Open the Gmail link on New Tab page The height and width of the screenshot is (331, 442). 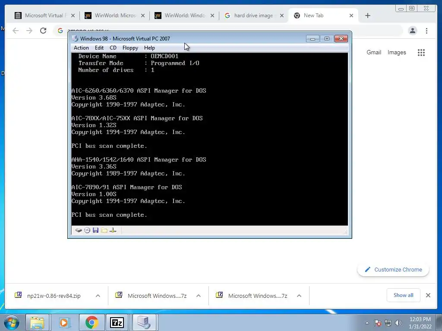pyautogui.click(x=374, y=52)
